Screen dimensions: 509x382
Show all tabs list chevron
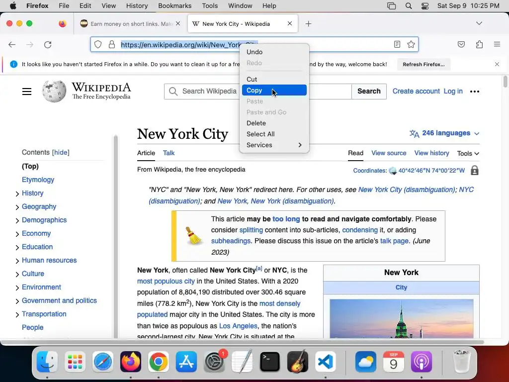click(x=479, y=23)
